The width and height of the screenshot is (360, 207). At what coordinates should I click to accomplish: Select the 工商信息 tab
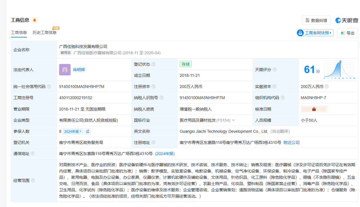19,33
